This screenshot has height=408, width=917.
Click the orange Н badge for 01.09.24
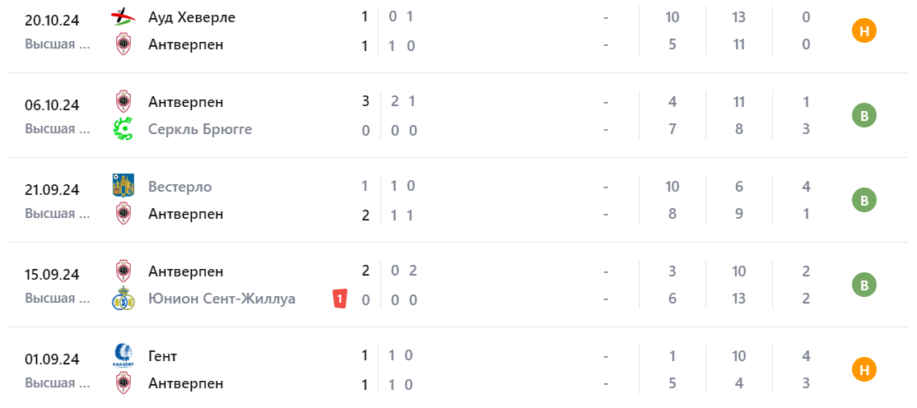point(863,370)
